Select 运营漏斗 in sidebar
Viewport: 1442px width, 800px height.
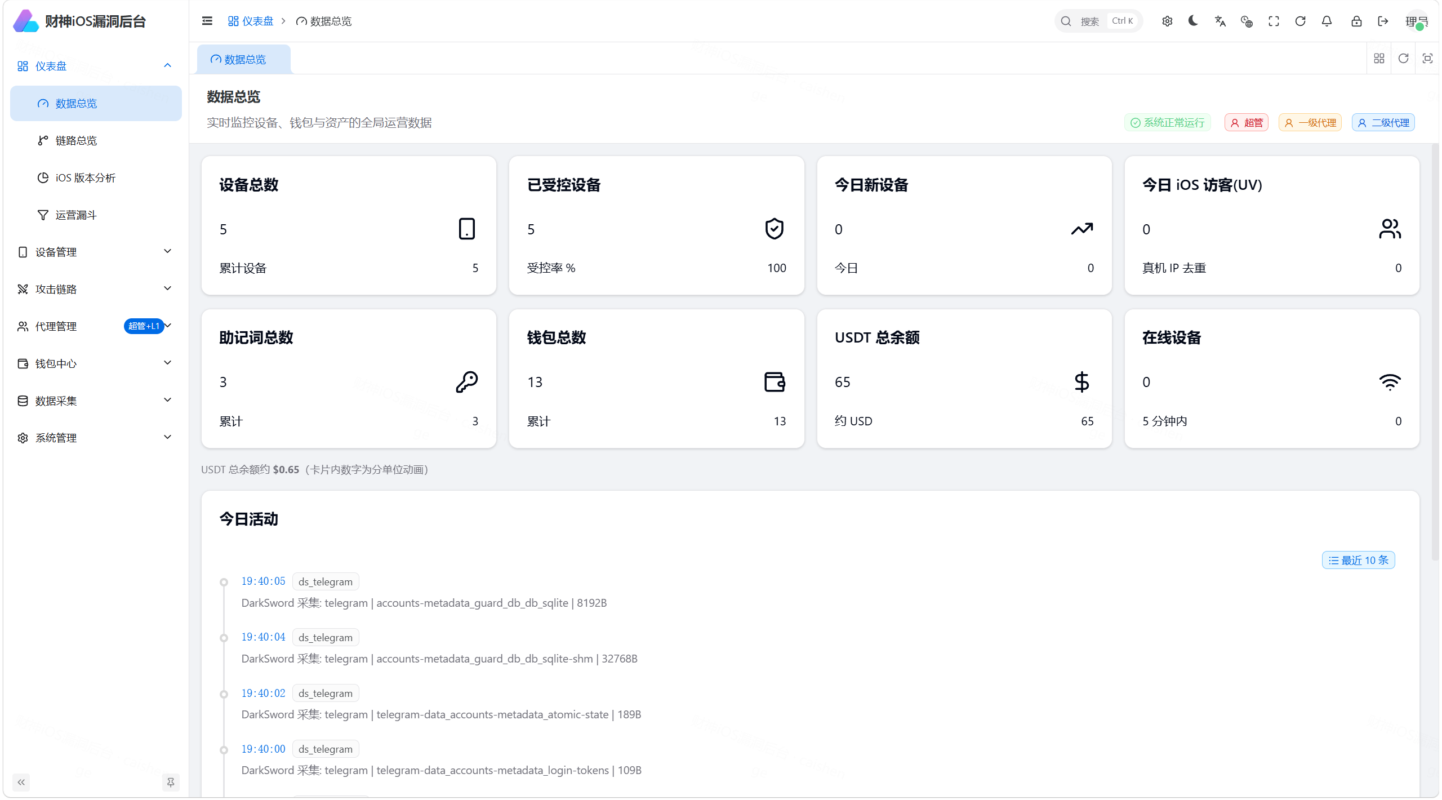96,215
